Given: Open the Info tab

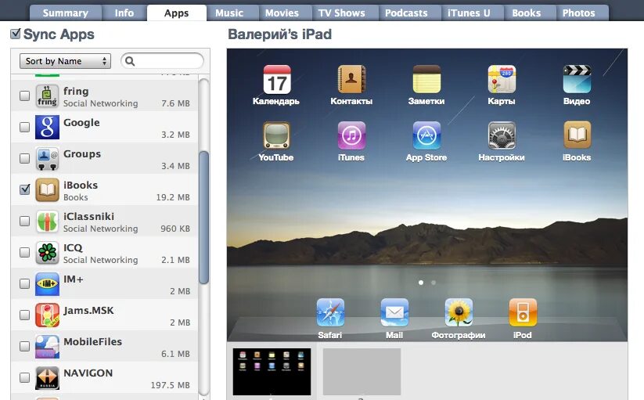Looking at the screenshot, I should click(124, 13).
